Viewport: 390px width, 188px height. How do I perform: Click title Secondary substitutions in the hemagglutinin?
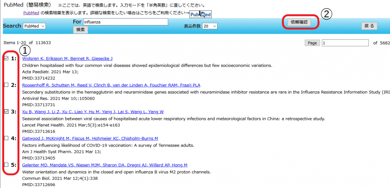pyautogui.click(x=206, y=92)
